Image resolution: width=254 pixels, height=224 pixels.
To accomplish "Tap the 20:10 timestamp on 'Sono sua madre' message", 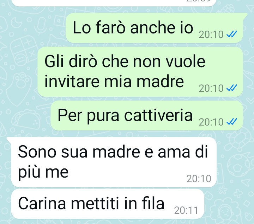I will [x=199, y=179].
